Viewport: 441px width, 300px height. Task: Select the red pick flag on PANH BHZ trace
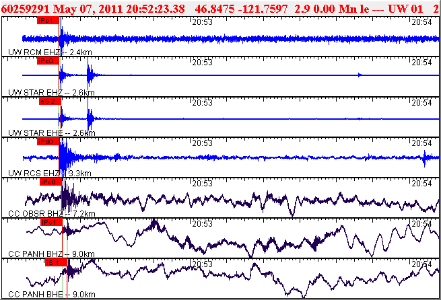pyautogui.click(x=51, y=222)
